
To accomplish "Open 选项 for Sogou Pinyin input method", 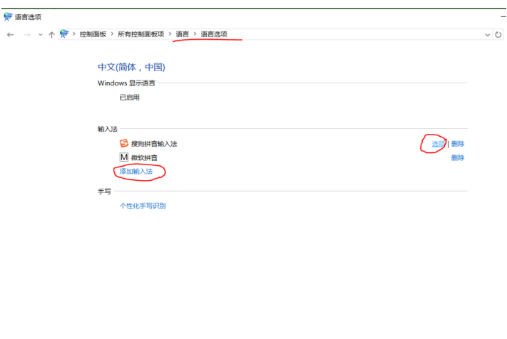I will pyautogui.click(x=438, y=144).
